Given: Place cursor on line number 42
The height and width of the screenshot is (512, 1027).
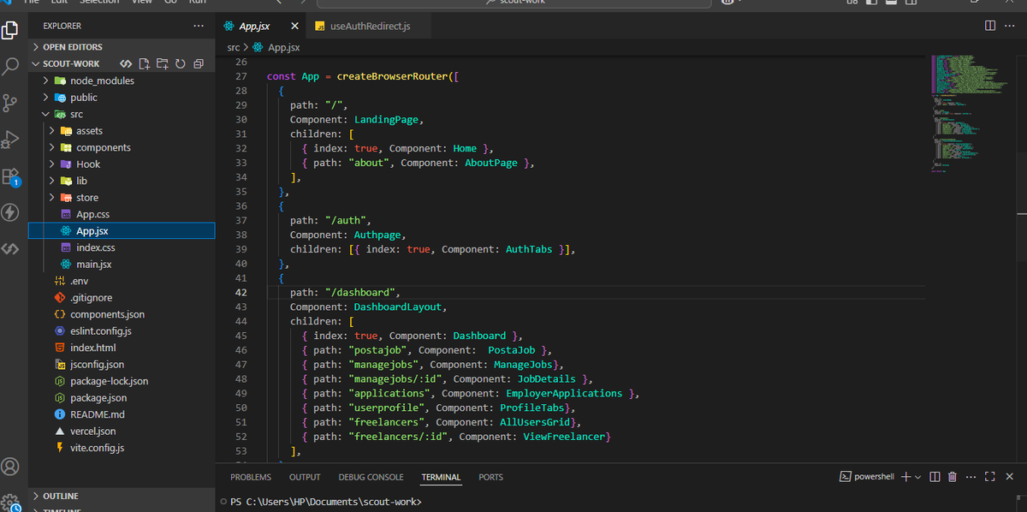Looking at the screenshot, I should point(240,292).
